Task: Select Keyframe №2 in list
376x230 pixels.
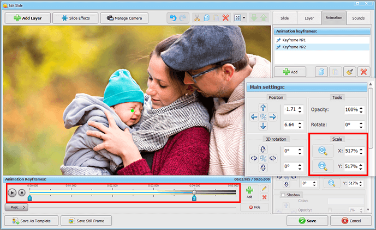Action: [x=321, y=47]
